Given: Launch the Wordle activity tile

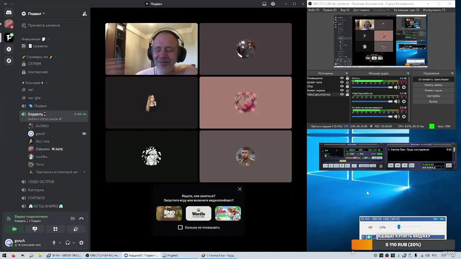Looking at the screenshot, I should 198,213.
